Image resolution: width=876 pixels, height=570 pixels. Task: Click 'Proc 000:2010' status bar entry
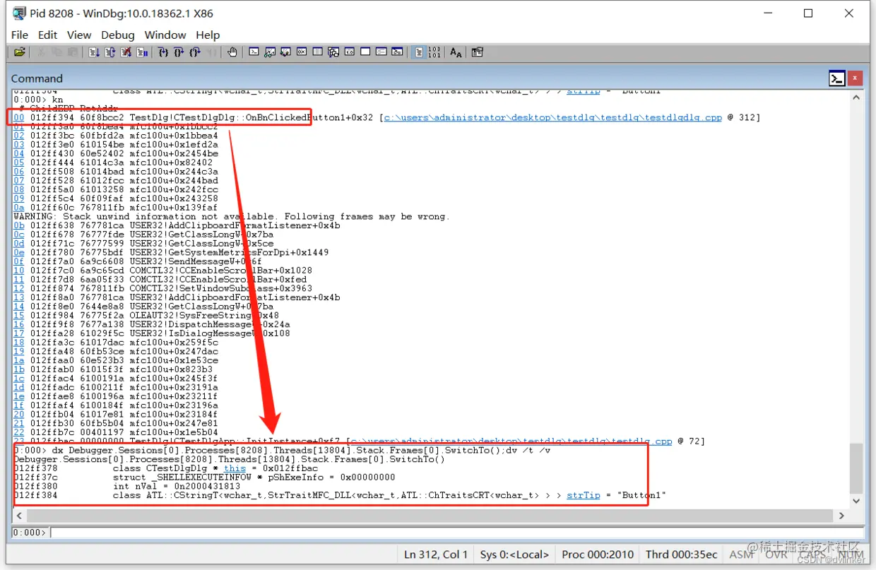coord(598,554)
